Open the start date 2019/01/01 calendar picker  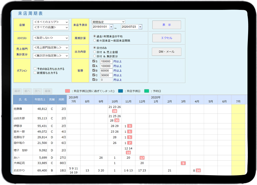111,27
